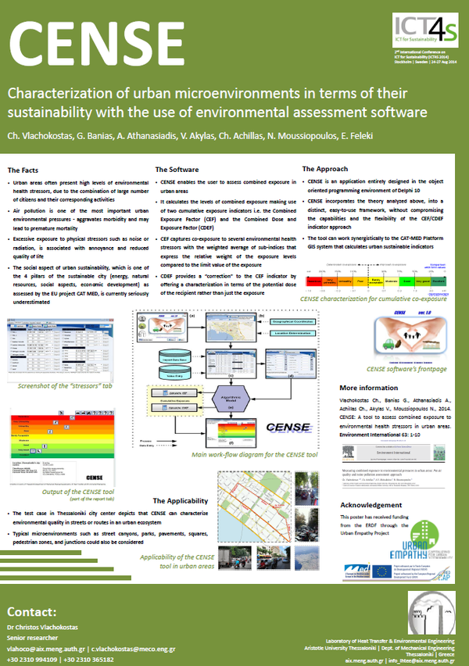The width and height of the screenshot is (469, 666).
Task: Click the Calculate CDEF button in diagram
Action: 174,408
